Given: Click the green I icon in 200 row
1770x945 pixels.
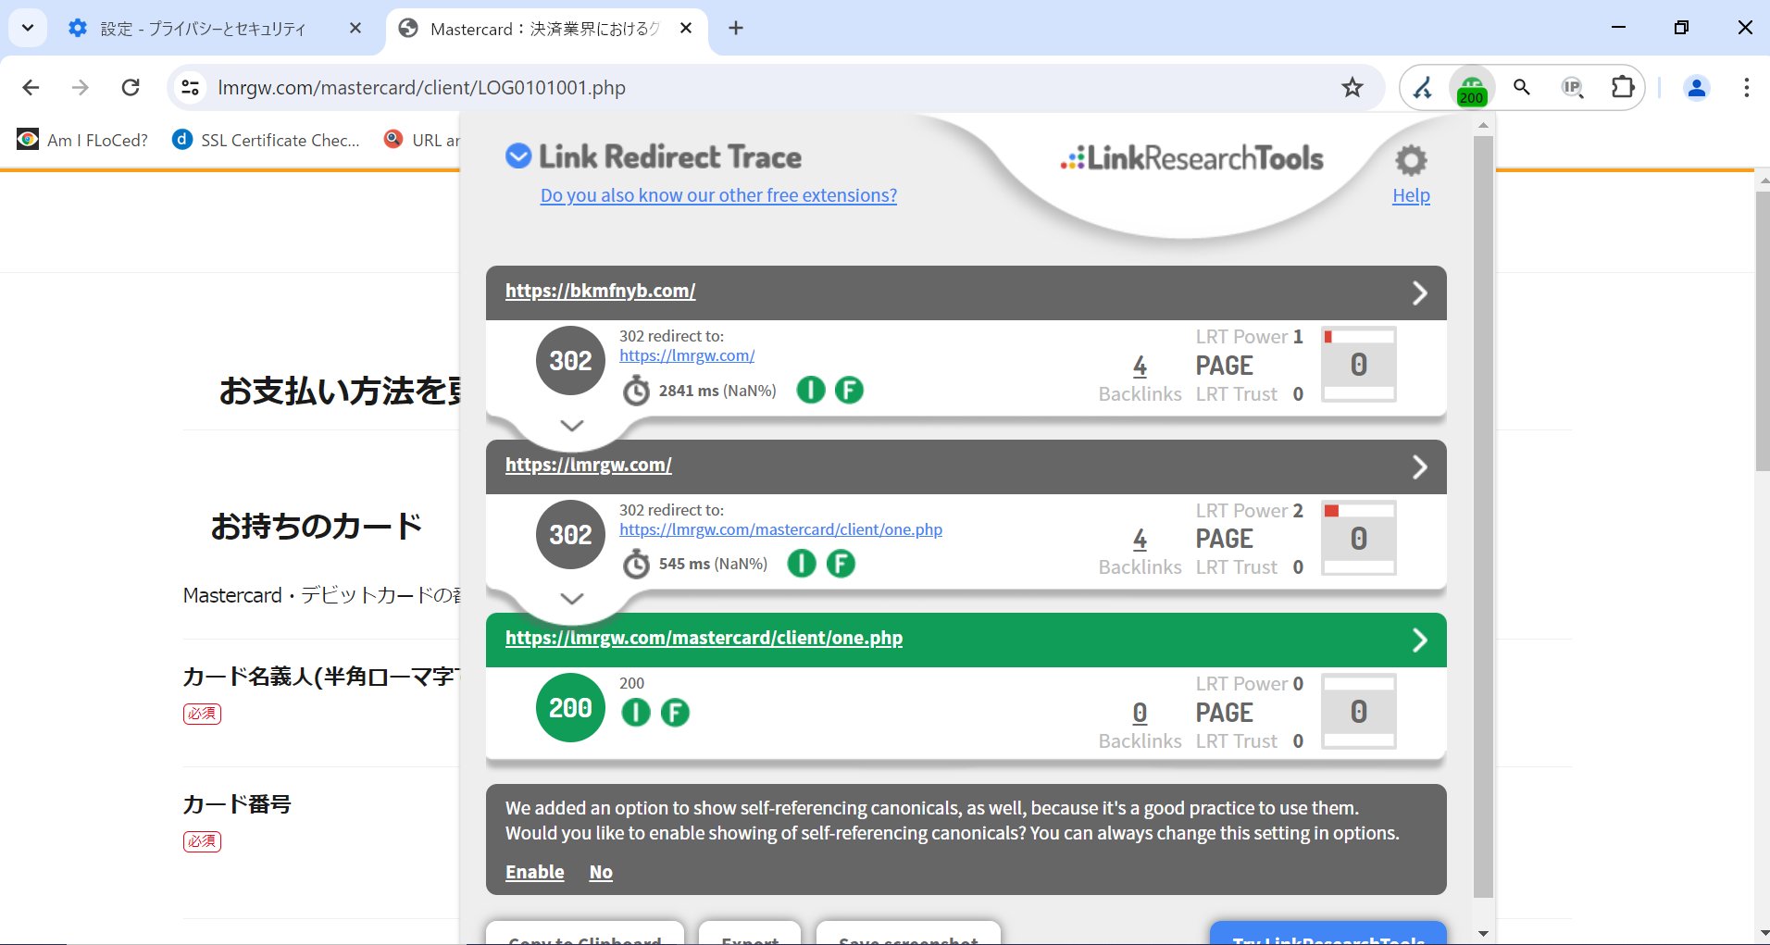Looking at the screenshot, I should (636, 712).
